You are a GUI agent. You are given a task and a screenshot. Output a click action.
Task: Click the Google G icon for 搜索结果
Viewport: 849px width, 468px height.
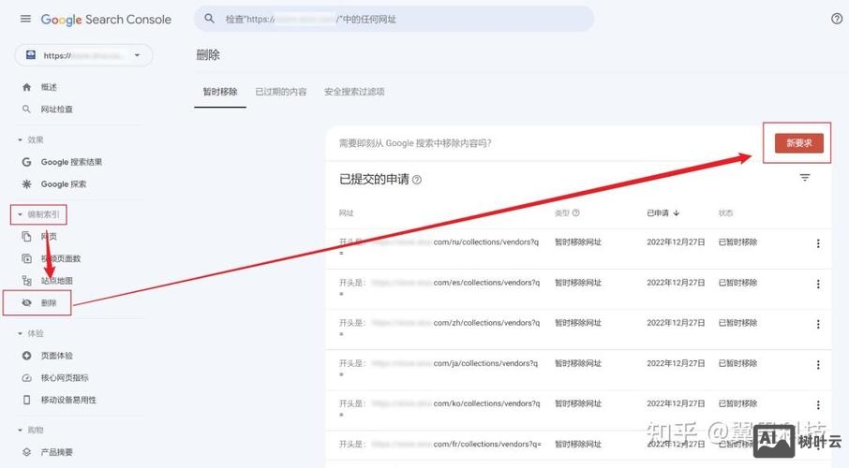[x=26, y=162]
